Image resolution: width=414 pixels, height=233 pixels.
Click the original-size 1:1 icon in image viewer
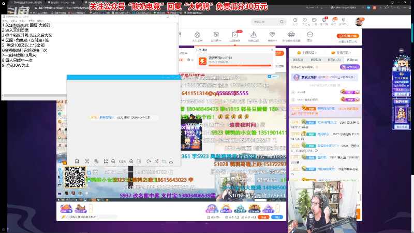pyautogui.click(x=139, y=162)
